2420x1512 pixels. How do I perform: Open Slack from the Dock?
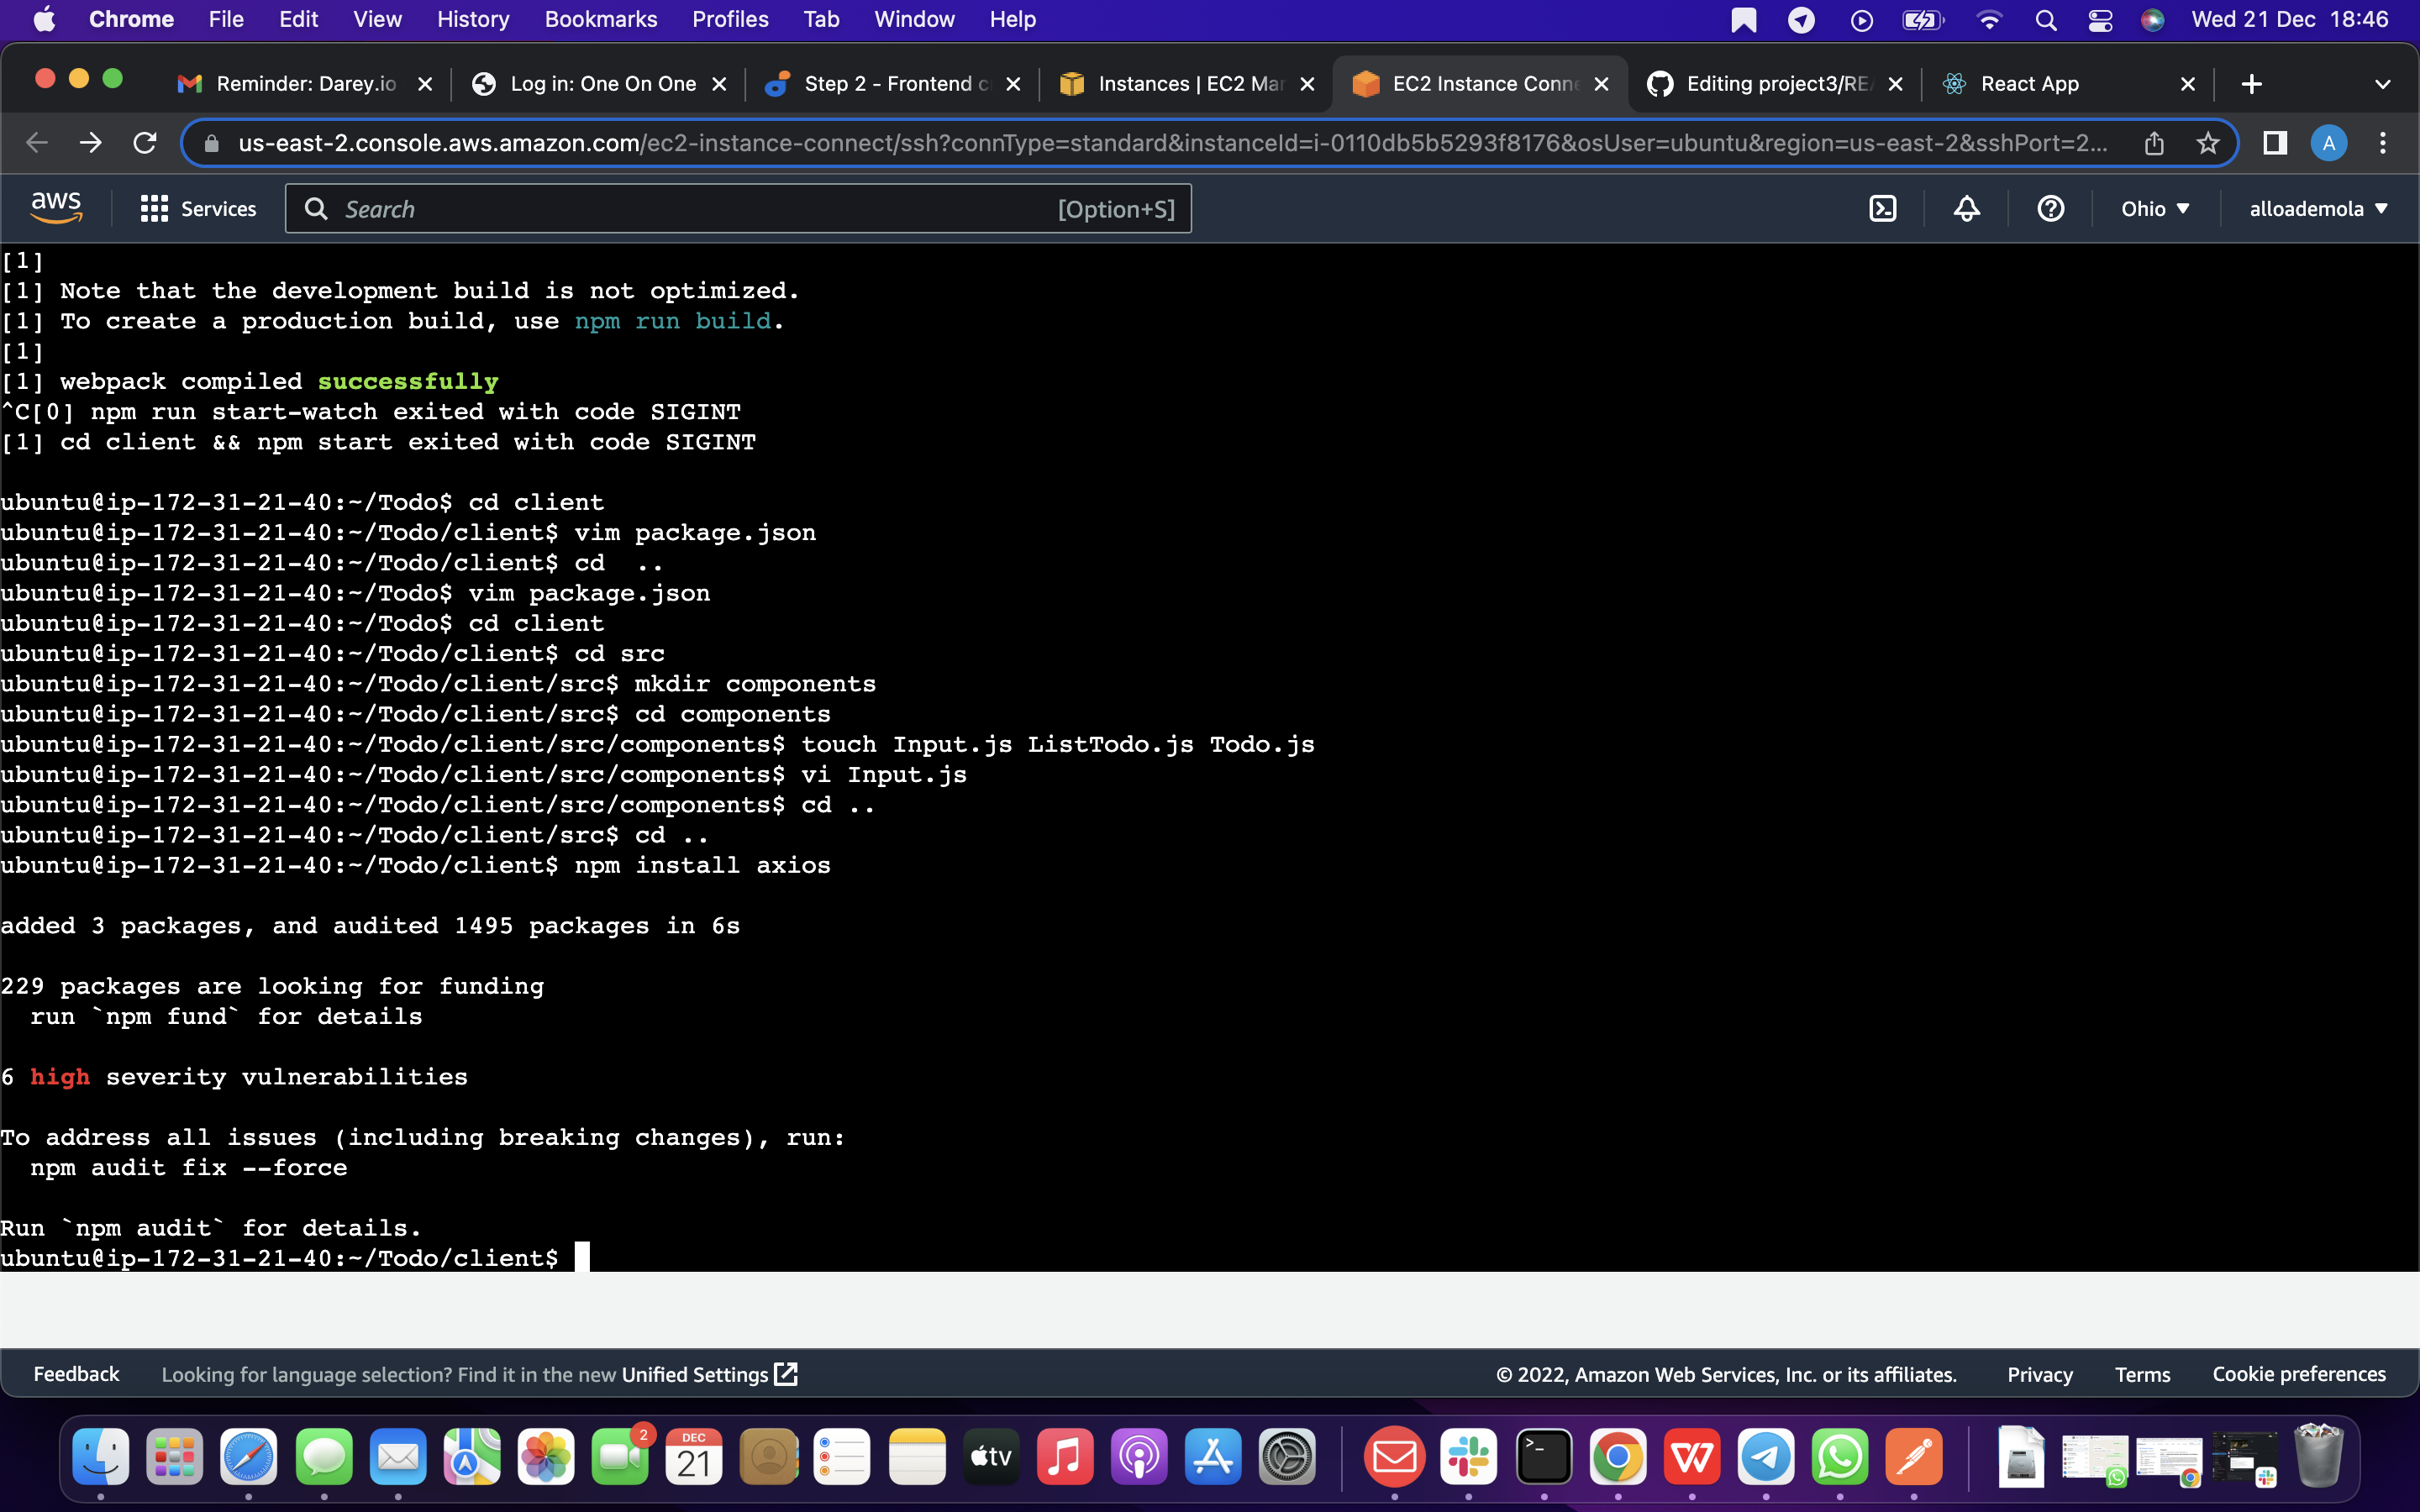coord(1469,1457)
